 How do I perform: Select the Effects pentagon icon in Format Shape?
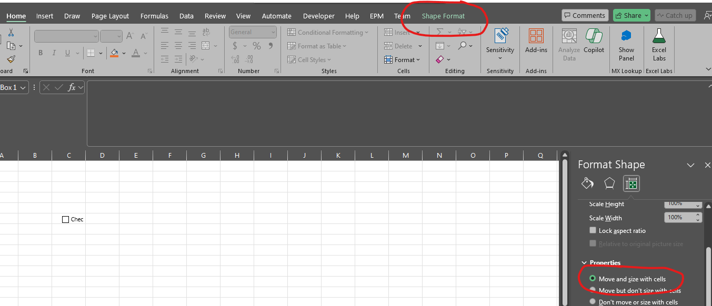pos(609,183)
